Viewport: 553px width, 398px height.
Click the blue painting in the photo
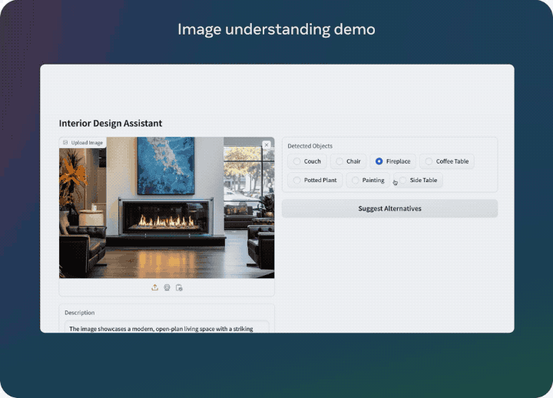[x=166, y=164]
